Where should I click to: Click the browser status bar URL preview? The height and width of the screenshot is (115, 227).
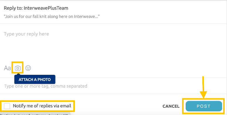click(35, 114)
